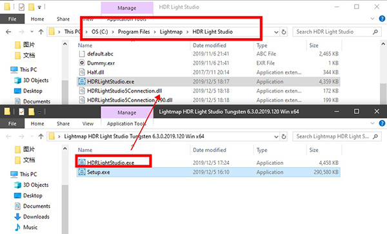The height and width of the screenshot is (234, 387).
Task: Open 文档 folder in lower window sidebar
Action: point(25,160)
